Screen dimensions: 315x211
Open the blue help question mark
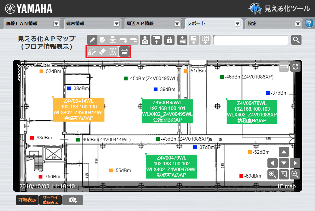pos(309,23)
